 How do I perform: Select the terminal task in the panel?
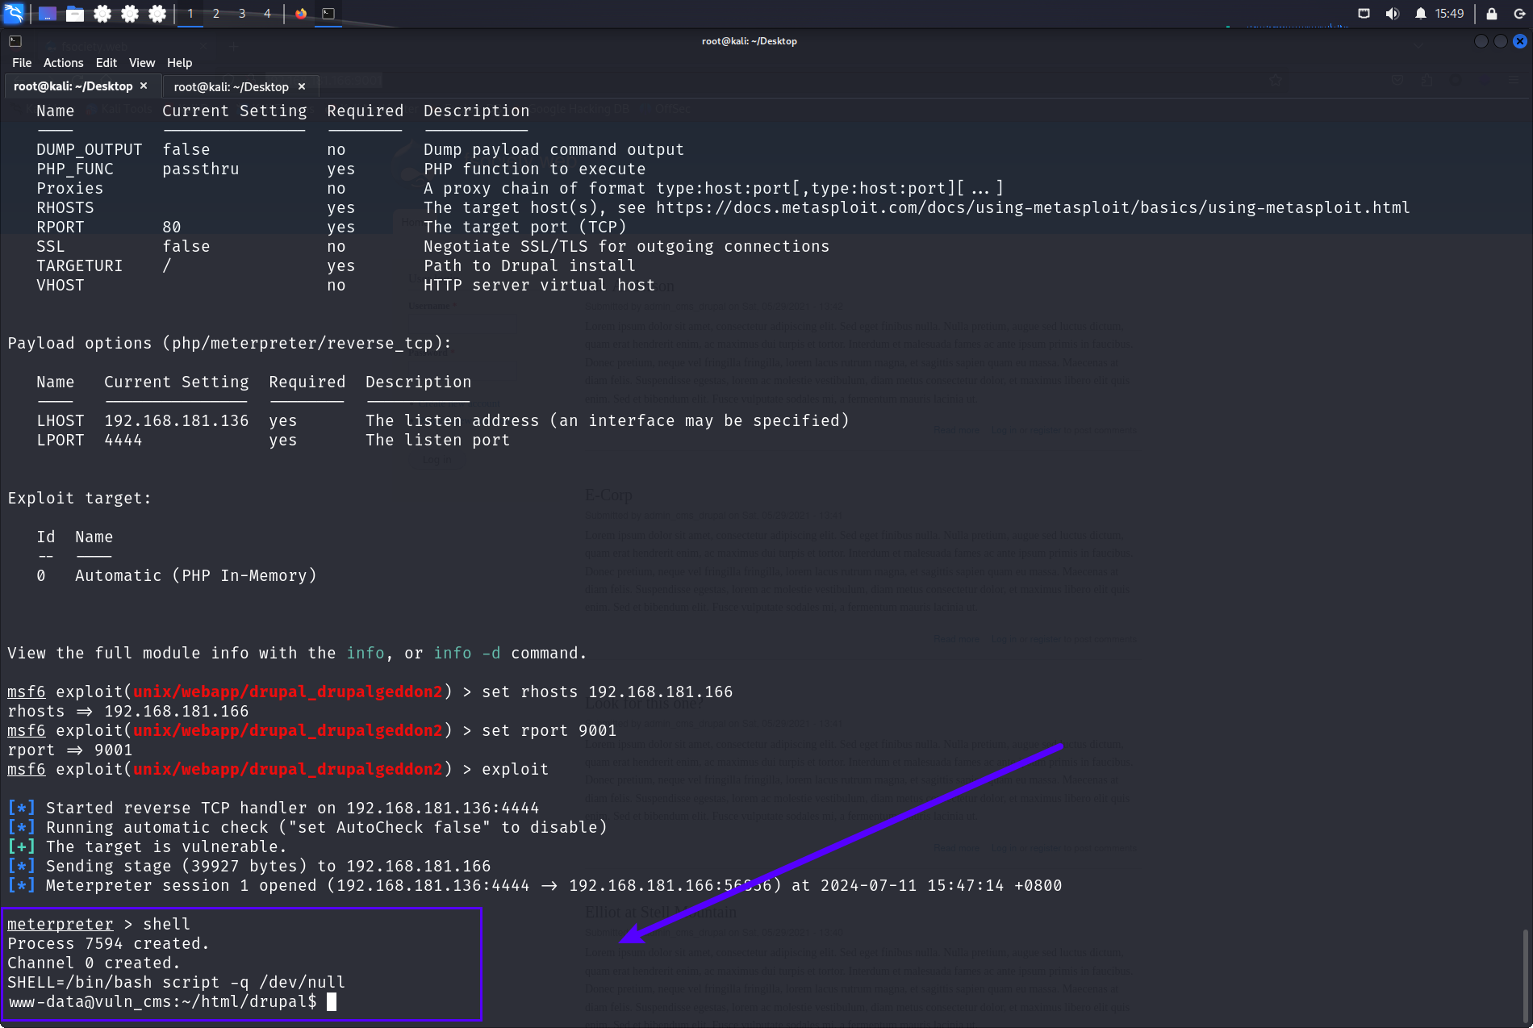[328, 14]
